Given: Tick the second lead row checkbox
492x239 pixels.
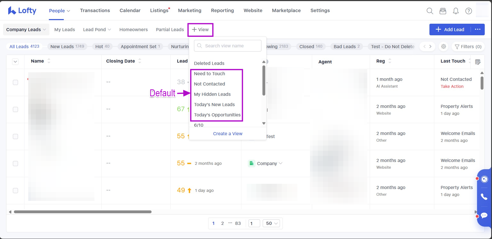Looking at the screenshot, I should tap(15, 109).
